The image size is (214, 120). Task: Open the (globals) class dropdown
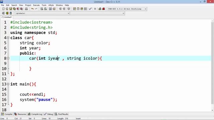[42, 13]
